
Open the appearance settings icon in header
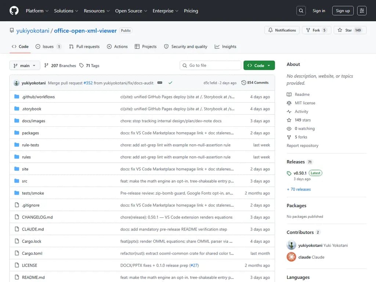point(362,11)
